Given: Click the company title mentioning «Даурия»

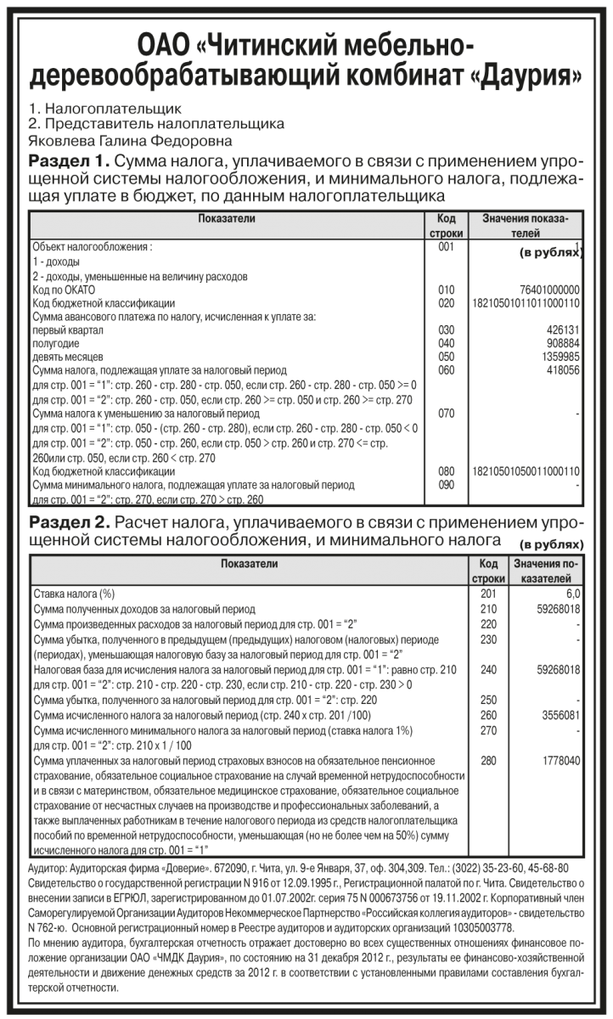Looking at the screenshot, I should click(306, 61).
